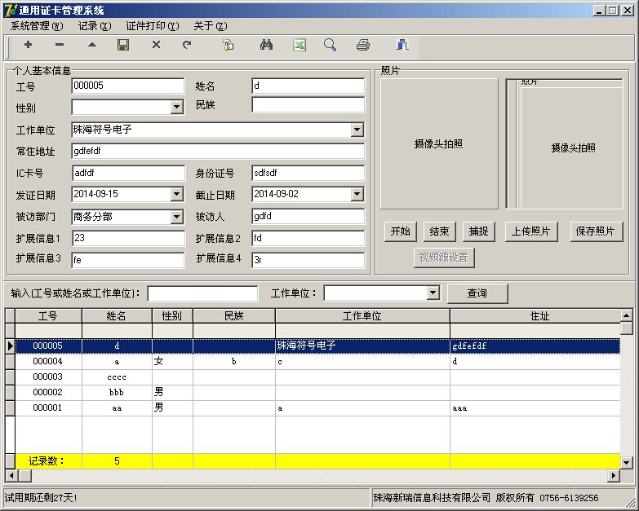
Task: Click the 开始 button
Action: pyautogui.click(x=400, y=231)
